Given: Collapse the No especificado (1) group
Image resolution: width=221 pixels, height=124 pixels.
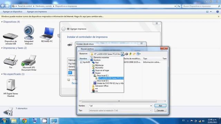Looking at the screenshot, I should tap(2, 74).
